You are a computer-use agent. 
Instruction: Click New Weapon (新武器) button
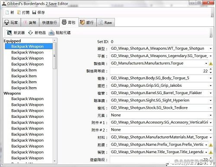coord(16,33)
